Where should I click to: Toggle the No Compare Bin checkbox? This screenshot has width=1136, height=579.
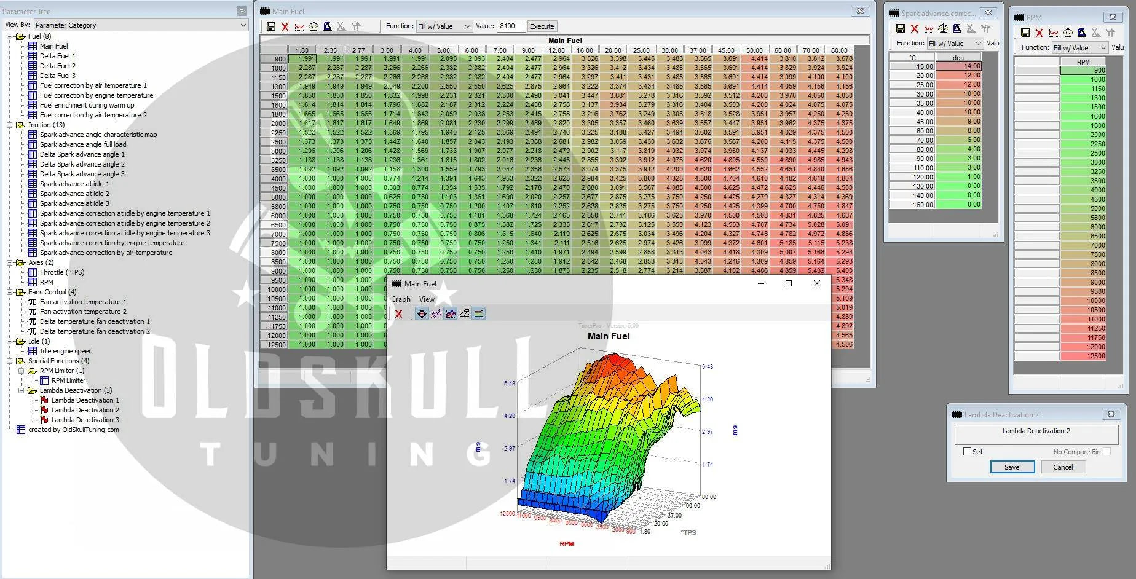(1106, 452)
